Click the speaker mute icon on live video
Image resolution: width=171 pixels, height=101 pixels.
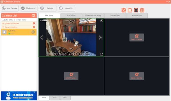(x=56, y=54)
